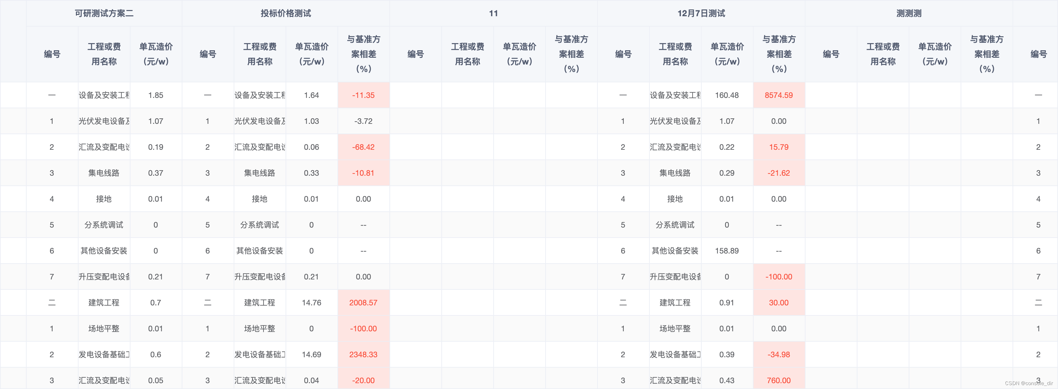This screenshot has height=389, width=1058.
Task: Click the 2348.33 highlighted cell
Action: 363,355
